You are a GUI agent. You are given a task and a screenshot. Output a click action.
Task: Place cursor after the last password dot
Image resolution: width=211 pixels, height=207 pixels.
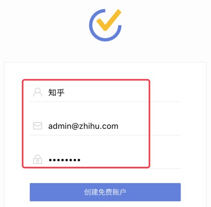tap(81, 160)
